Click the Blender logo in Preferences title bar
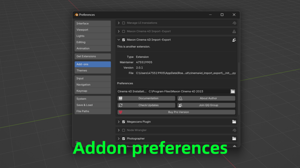The width and height of the screenshot is (300, 168). 76,15
